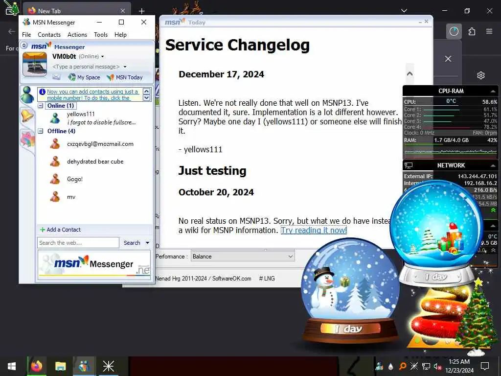Open Firefox from the taskbar

[x=36, y=366]
